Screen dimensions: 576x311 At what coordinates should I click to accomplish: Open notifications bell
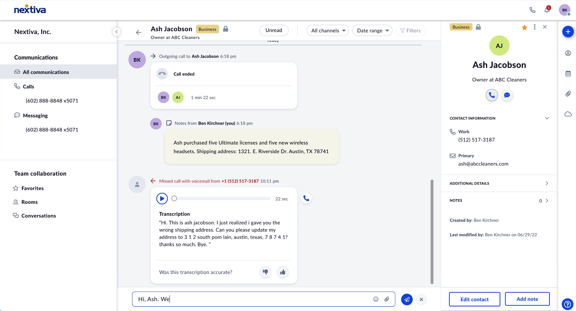point(547,10)
